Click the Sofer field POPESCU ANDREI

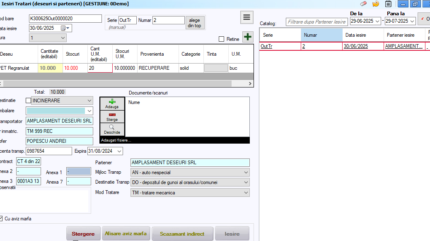[x=59, y=141]
